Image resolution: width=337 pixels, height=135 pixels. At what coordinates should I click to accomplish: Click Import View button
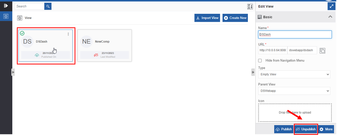click(207, 18)
